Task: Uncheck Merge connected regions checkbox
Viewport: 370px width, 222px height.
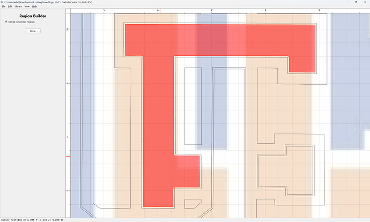Action: click(x=6, y=21)
